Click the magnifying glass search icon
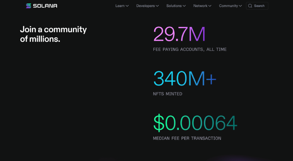 (250, 6)
